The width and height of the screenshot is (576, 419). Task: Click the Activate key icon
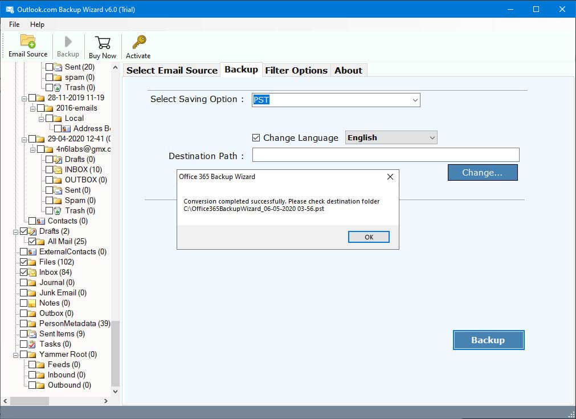139,42
